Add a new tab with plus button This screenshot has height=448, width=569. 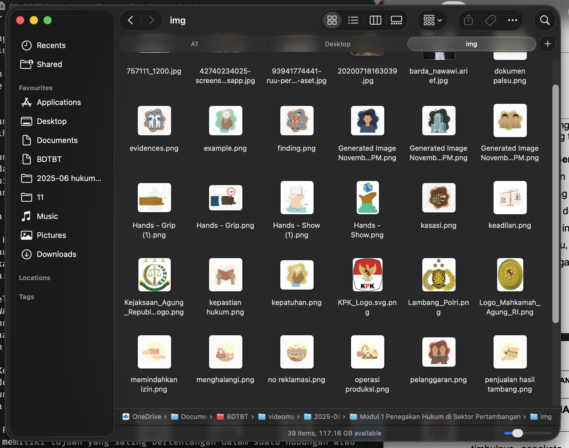548,44
